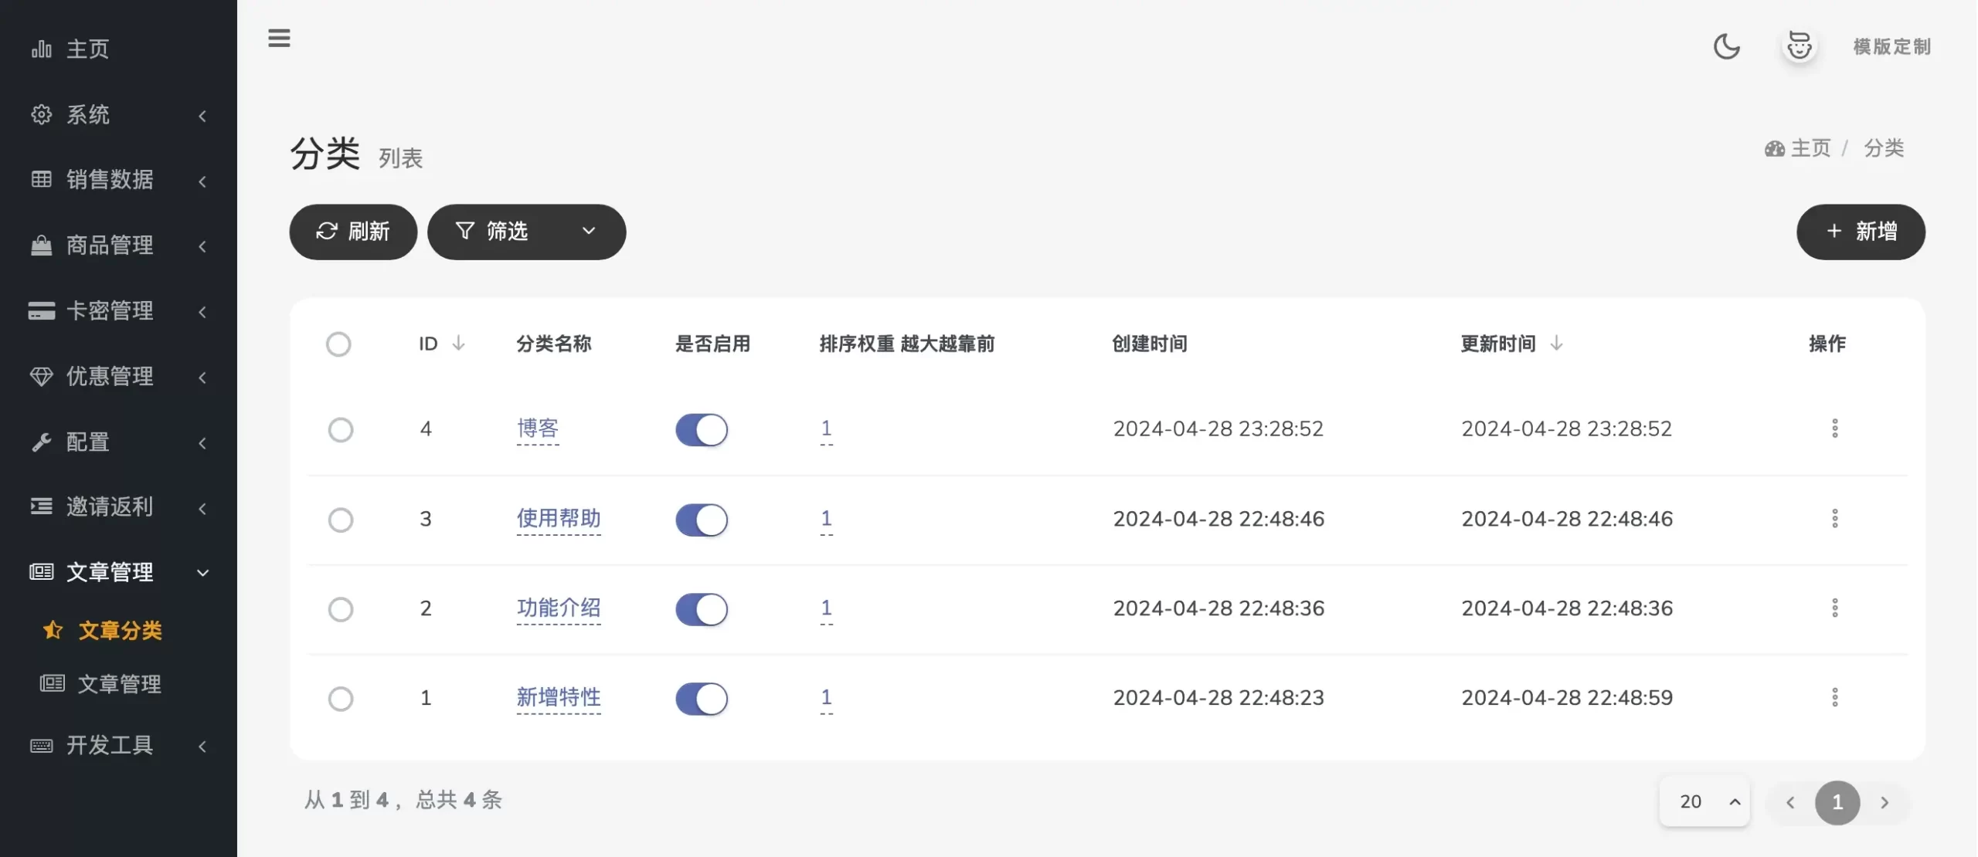Disable the 使用帮助 category toggle
Viewport: 1978px width, 857px height.
point(700,520)
